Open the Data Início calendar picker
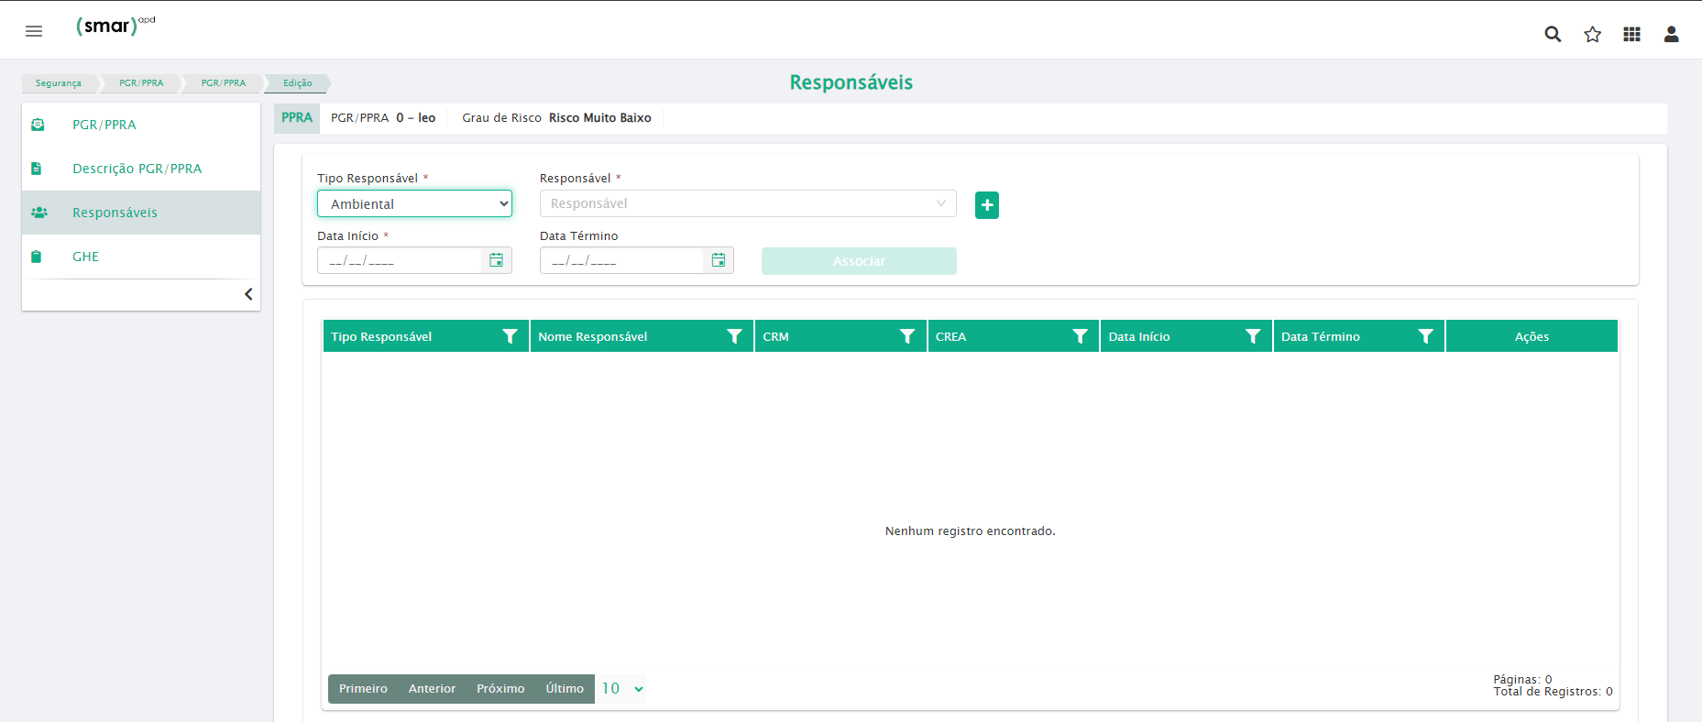Screen dimensions: 1702x722 pos(496,260)
